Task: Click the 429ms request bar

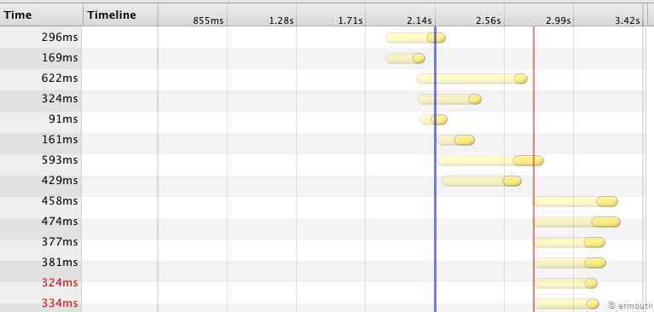Action: pyautogui.click(x=481, y=181)
